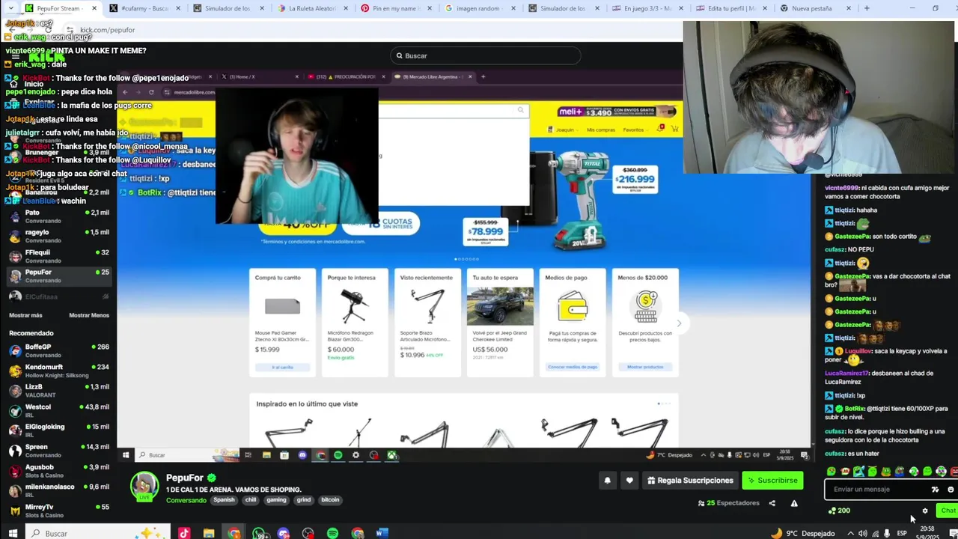Open ElGlogloking IRL channel

coord(58,430)
